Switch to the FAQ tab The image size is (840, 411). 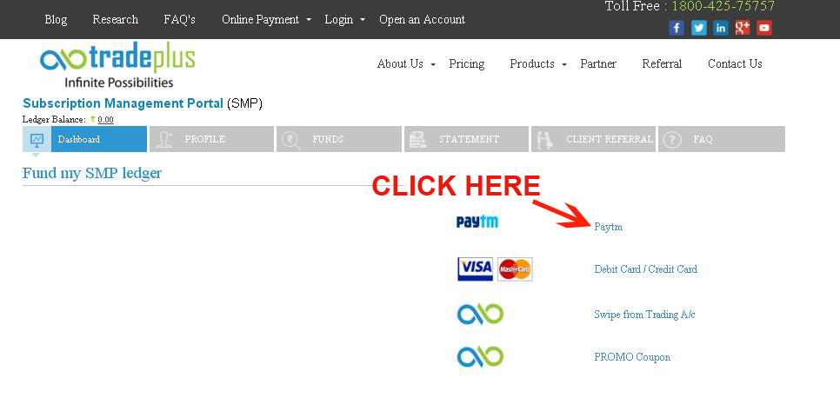tap(722, 139)
